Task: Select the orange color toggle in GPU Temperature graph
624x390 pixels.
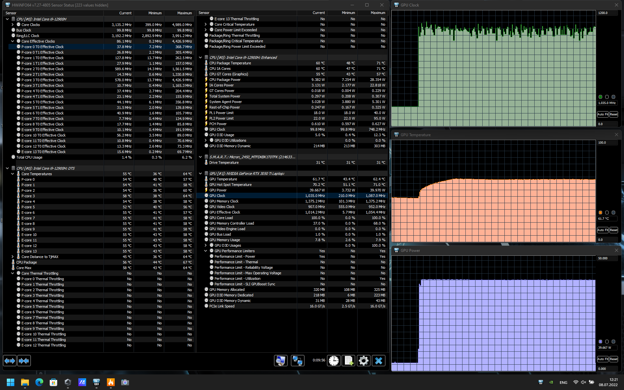Action: point(600,213)
